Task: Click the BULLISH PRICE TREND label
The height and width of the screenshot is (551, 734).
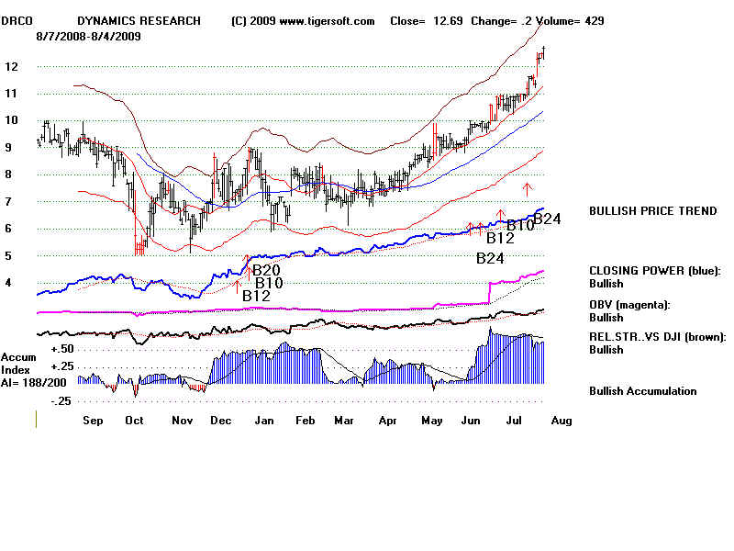Action: (x=653, y=211)
